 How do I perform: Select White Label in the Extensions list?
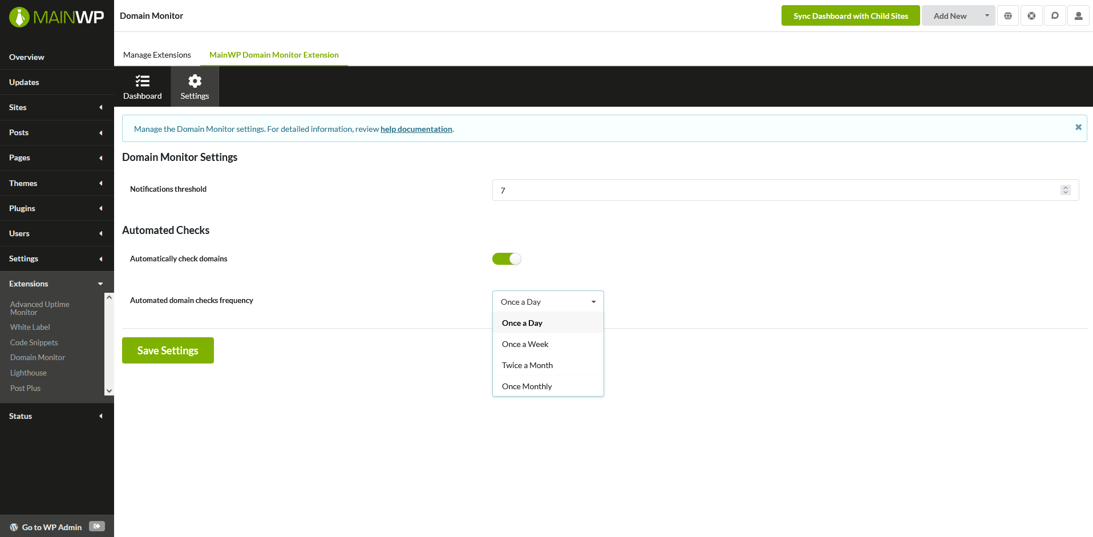point(29,326)
